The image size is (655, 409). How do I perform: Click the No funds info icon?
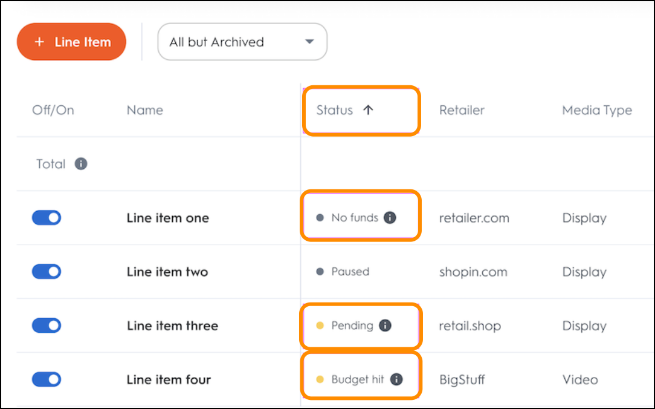click(390, 218)
